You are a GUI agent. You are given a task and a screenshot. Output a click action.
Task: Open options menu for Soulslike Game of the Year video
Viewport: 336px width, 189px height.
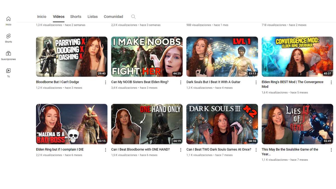[331, 150]
